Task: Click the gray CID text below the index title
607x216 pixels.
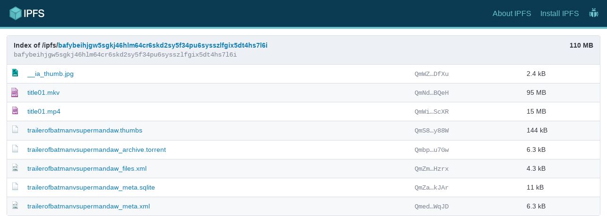Action: (125, 55)
